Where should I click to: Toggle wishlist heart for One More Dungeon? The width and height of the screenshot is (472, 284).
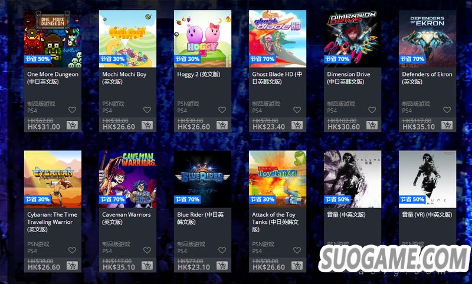tap(72, 110)
